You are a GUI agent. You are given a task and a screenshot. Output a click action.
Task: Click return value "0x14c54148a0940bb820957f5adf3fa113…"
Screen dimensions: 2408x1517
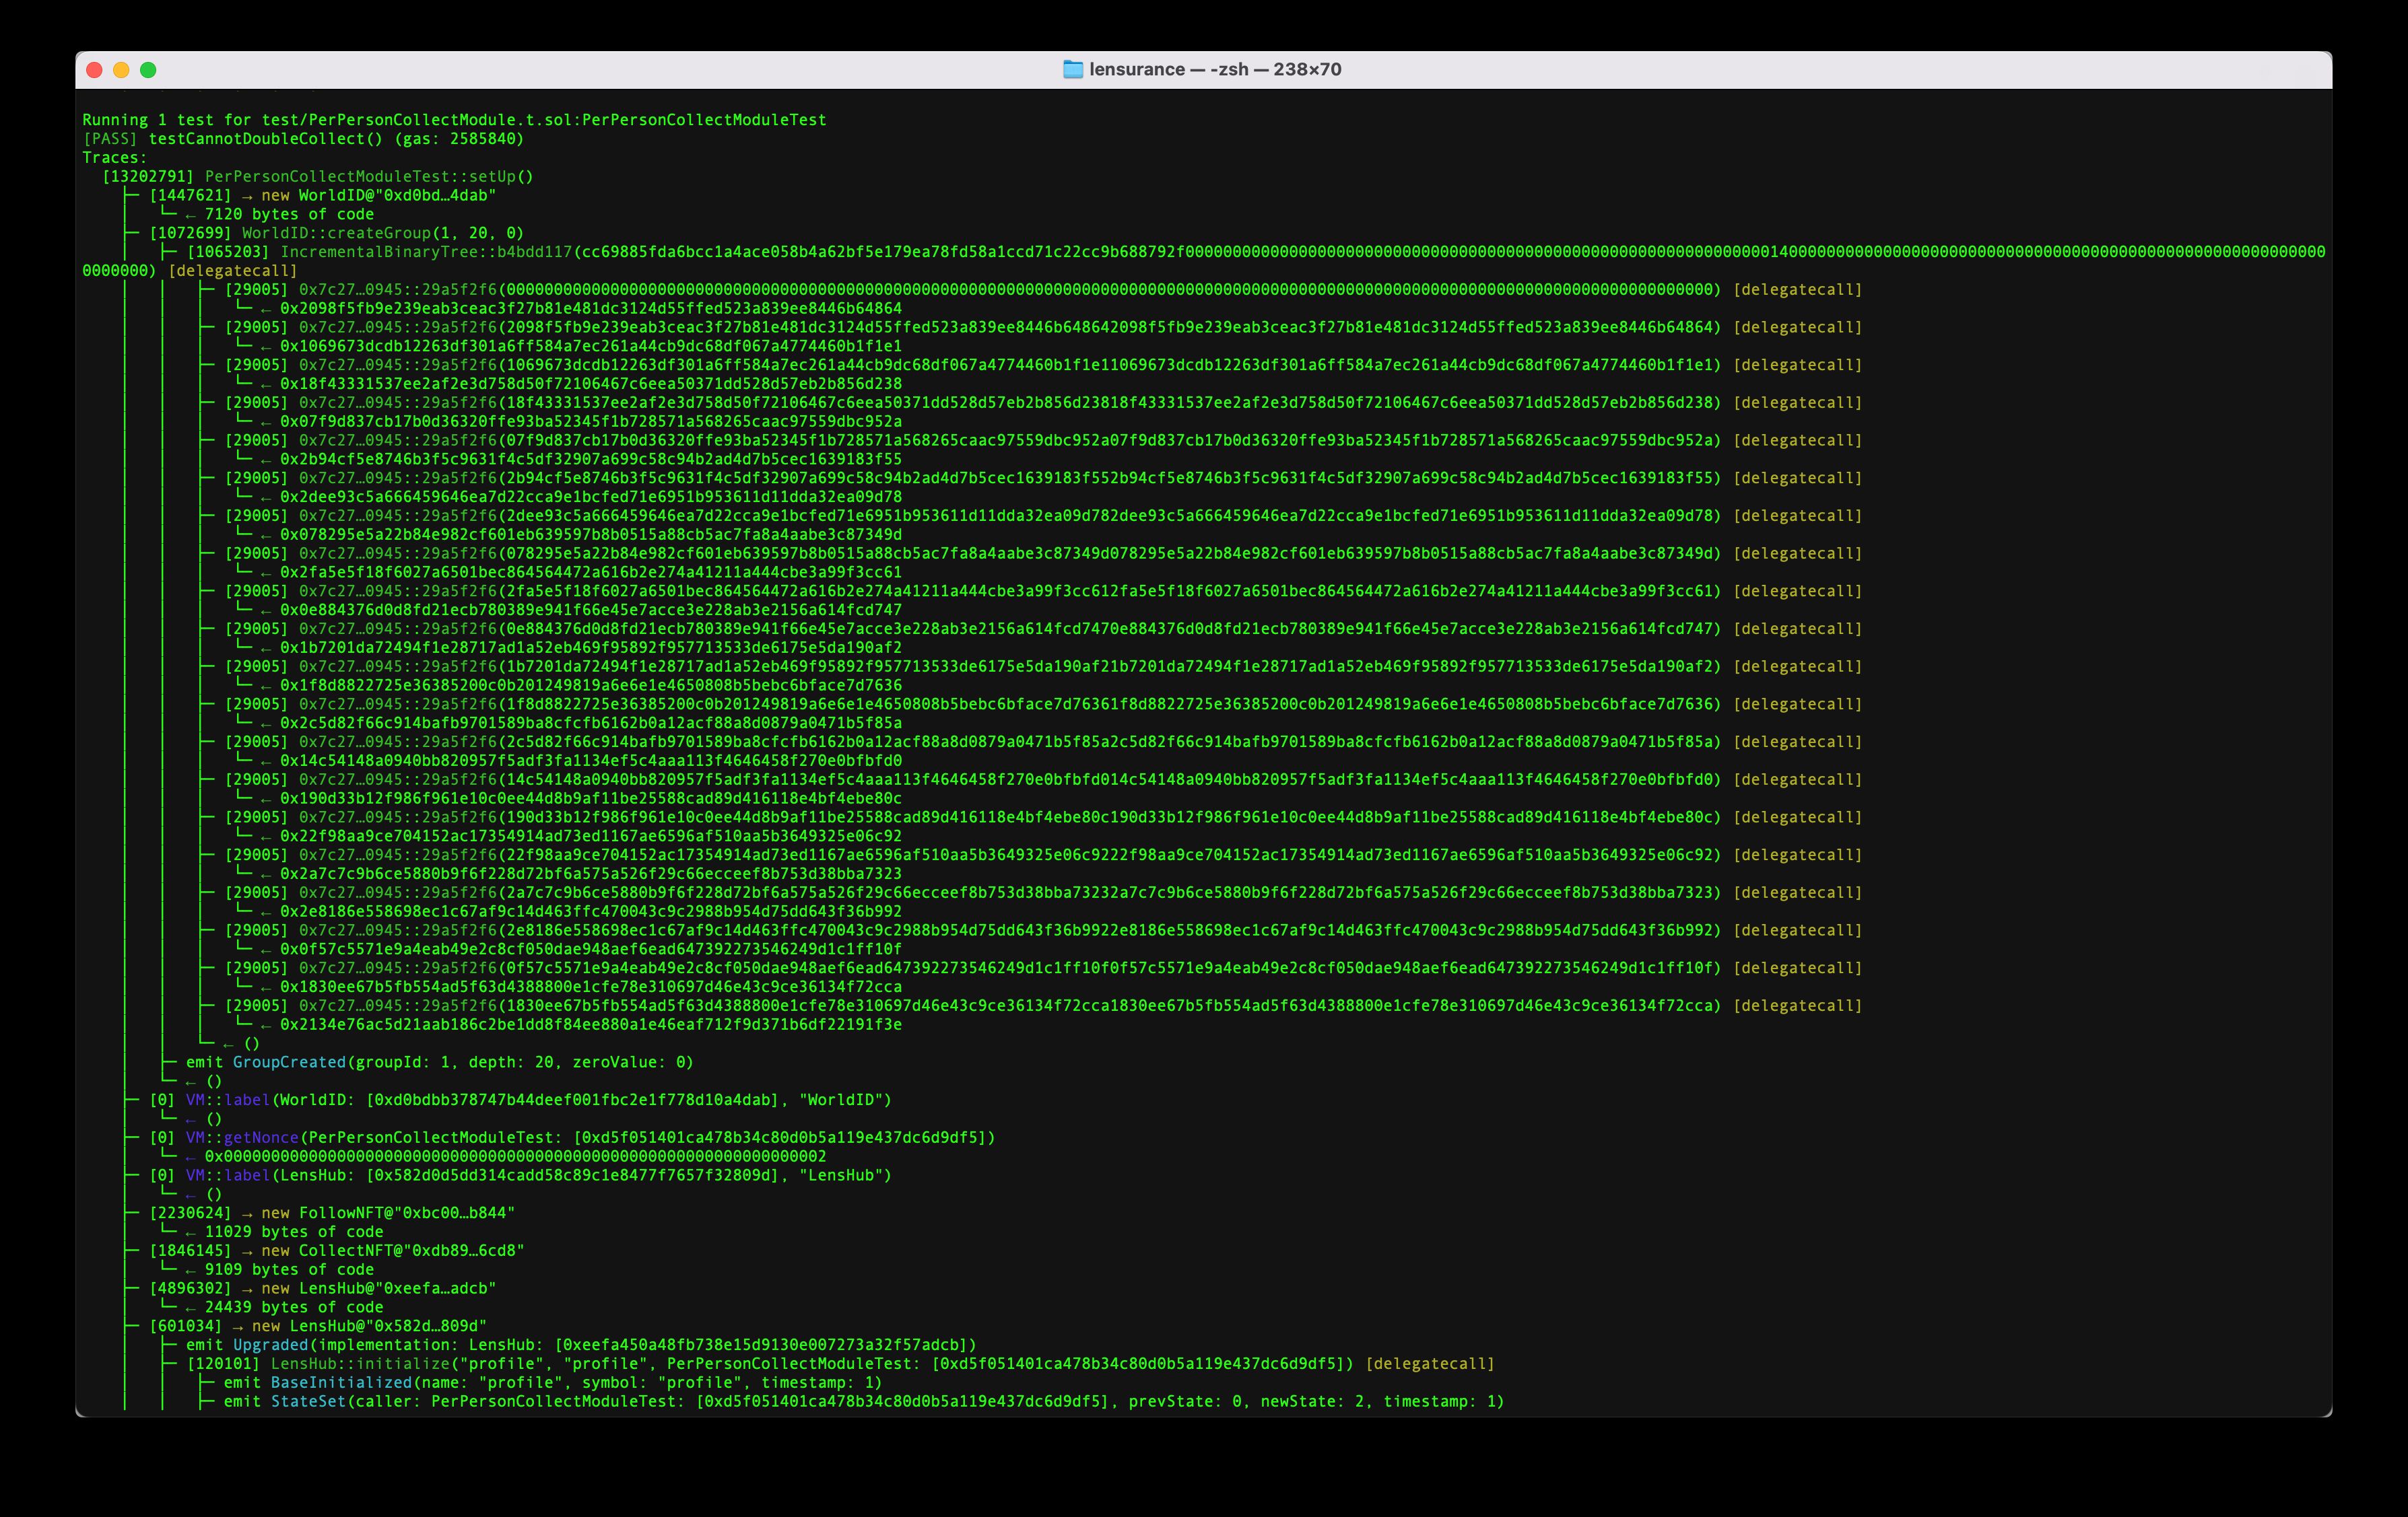click(591, 761)
